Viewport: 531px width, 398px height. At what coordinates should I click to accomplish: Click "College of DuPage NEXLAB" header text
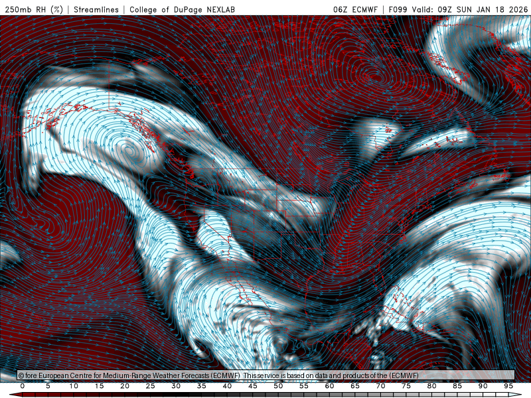pos(182,9)
